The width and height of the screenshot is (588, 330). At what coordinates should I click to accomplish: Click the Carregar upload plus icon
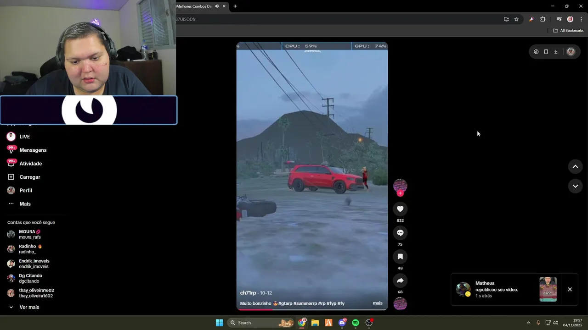[x=11, y=177]
